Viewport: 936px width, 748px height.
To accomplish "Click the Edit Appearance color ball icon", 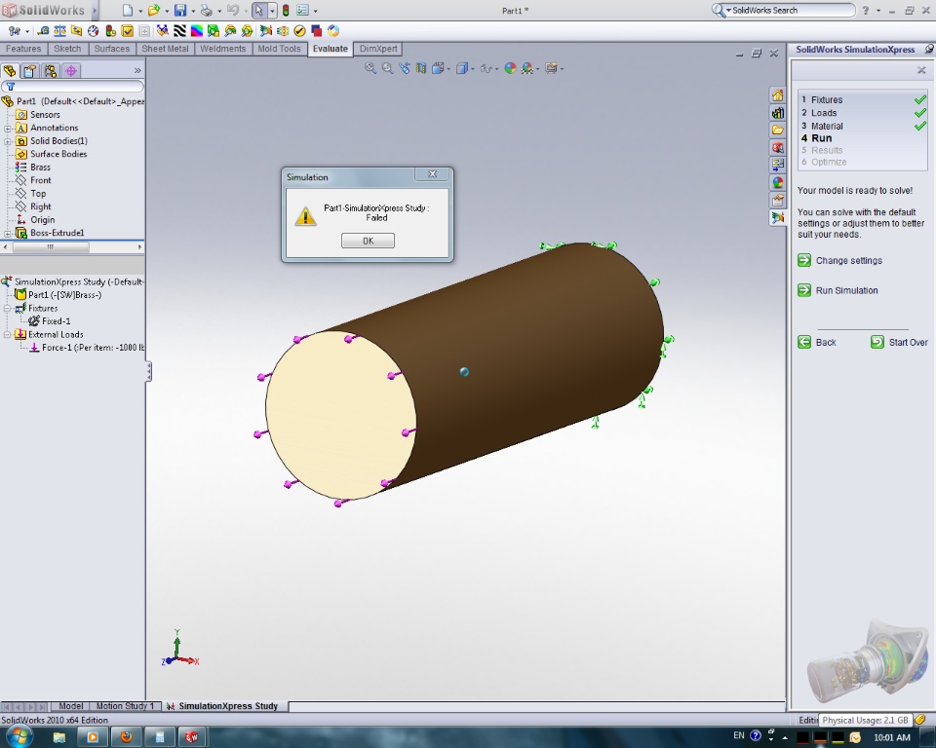I will coord(510,68).
